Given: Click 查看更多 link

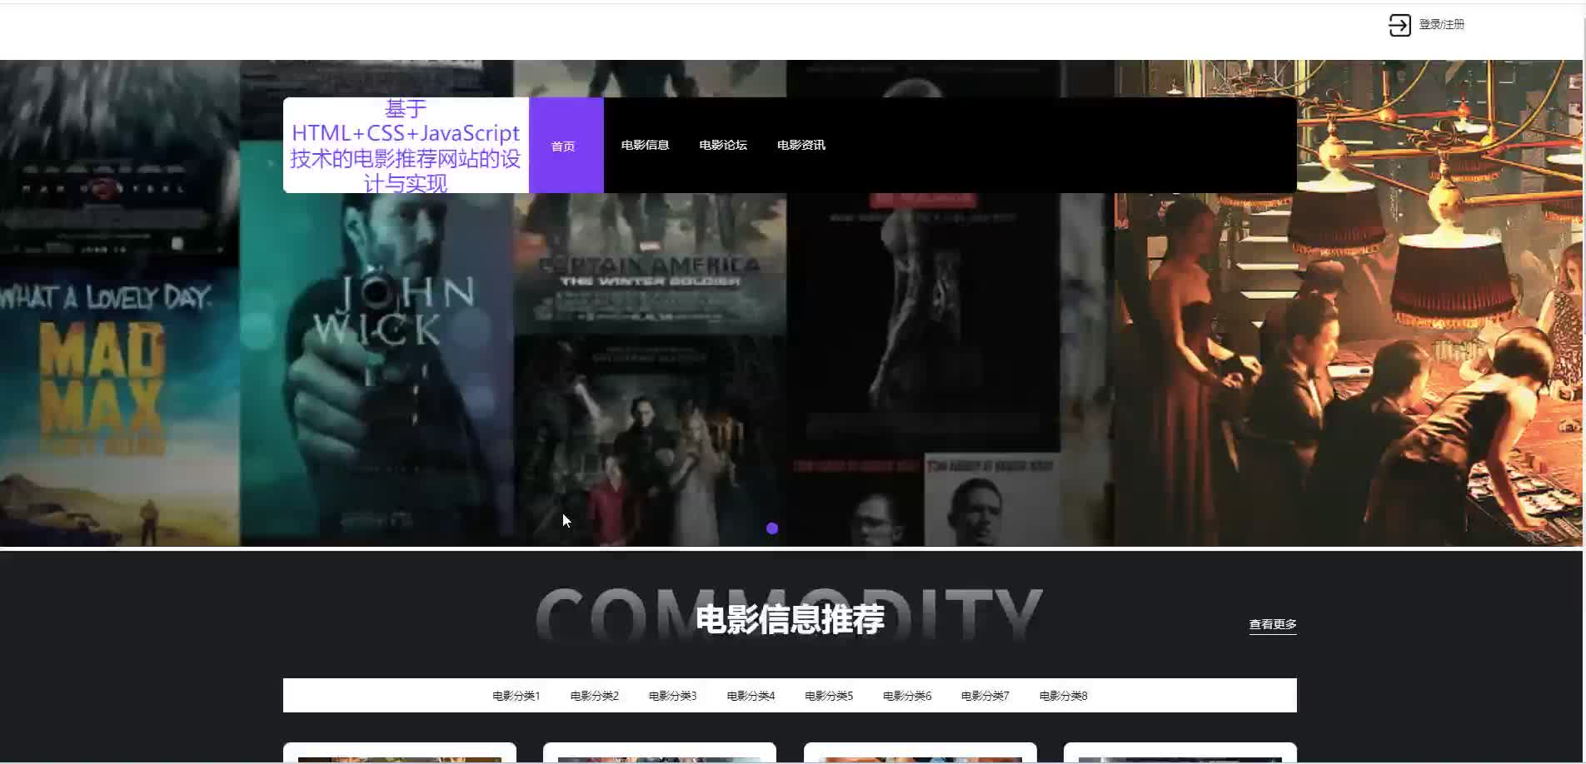Looking at the screenshot, I should tap(1273, 624).
